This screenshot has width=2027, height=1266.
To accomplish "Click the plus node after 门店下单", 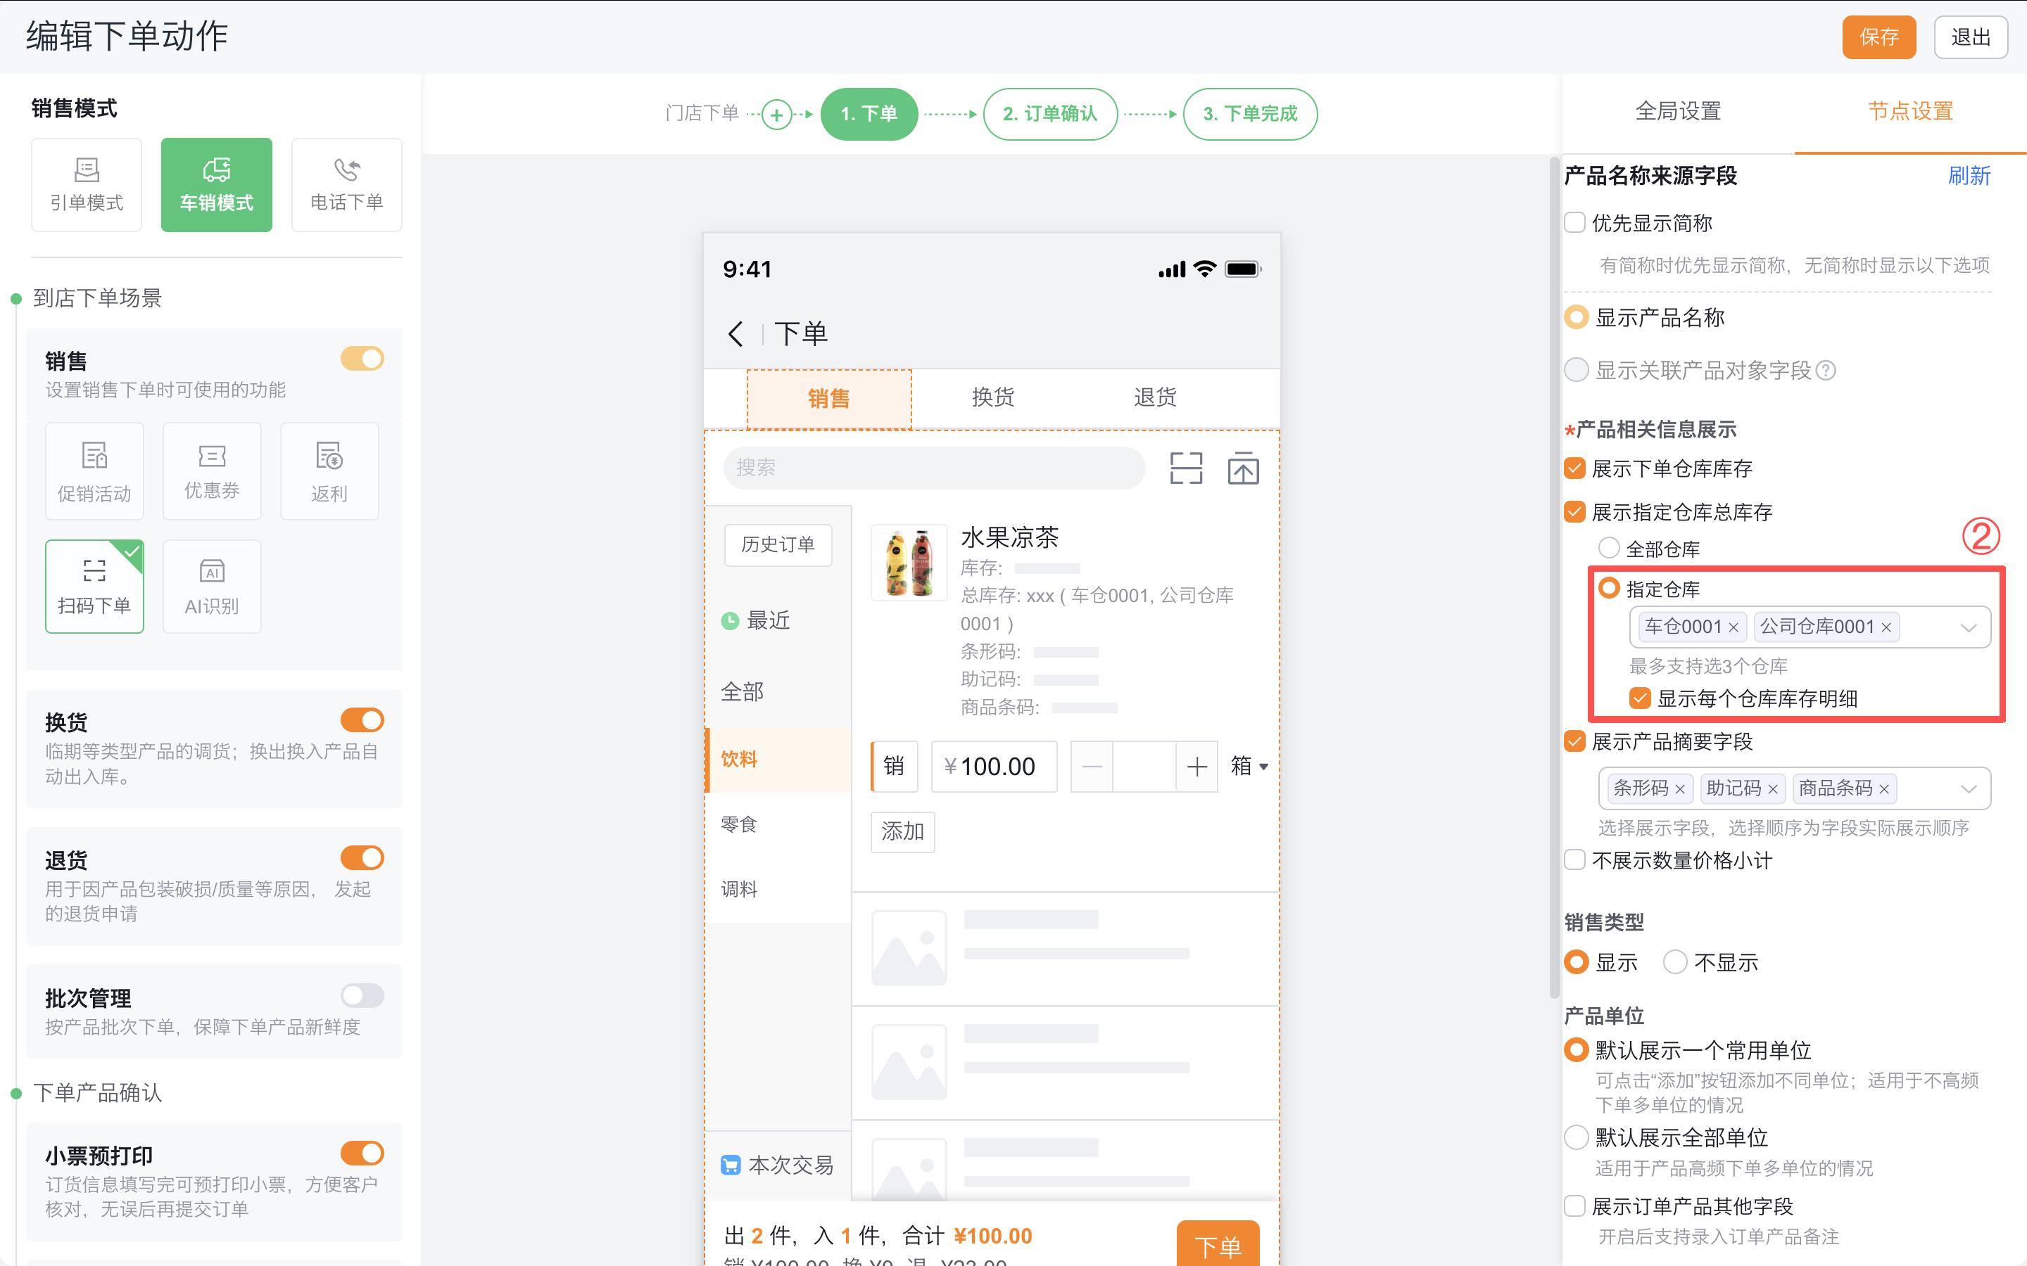I will pyautogui.click(x=776, y=115).
